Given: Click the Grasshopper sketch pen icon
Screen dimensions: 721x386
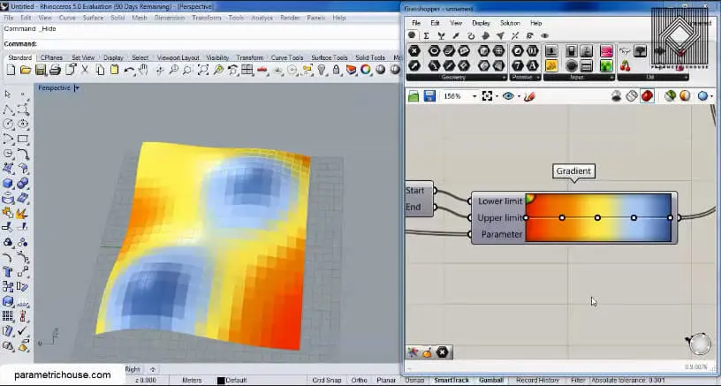Looking at the screenshot, I should (530, 96).
